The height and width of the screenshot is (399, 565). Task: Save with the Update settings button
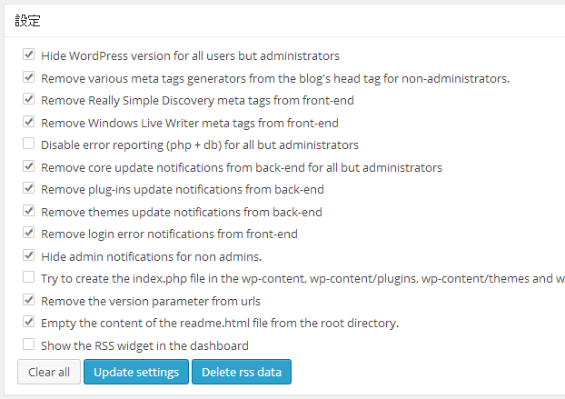tap(136, 372)
